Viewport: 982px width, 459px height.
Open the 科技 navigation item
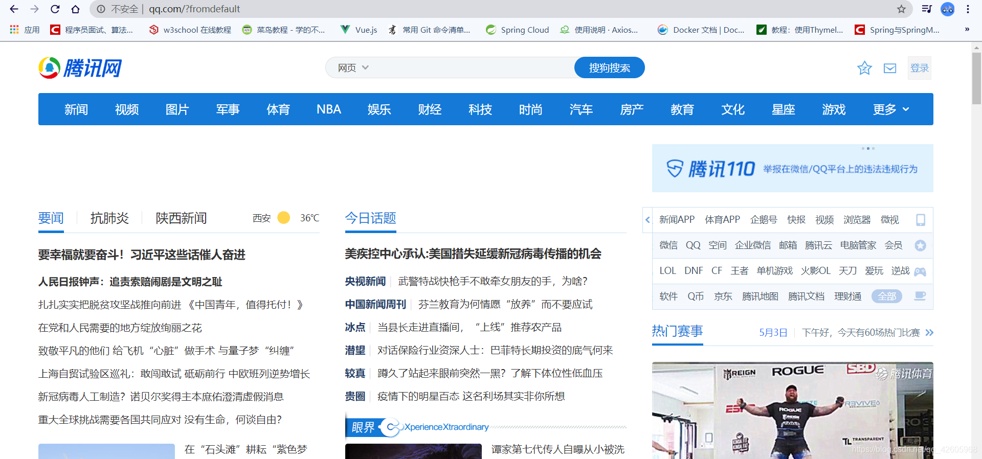(x=480, y=109)
